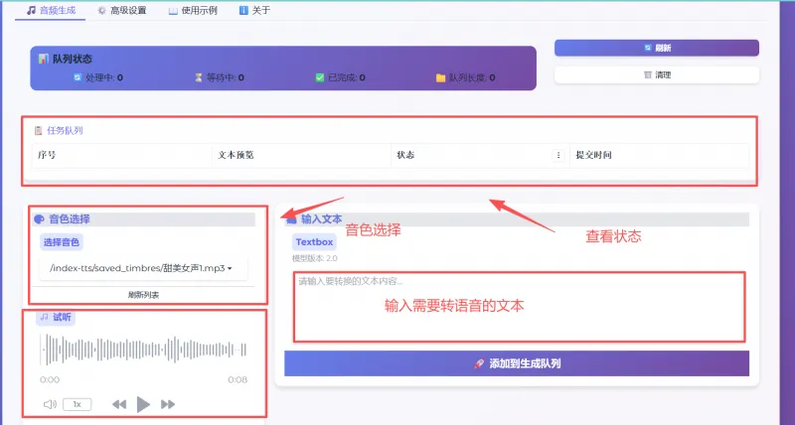The image size is (795, 425).
Task: Click the 0:08 duration text
Action: click(x=238, y=380)
